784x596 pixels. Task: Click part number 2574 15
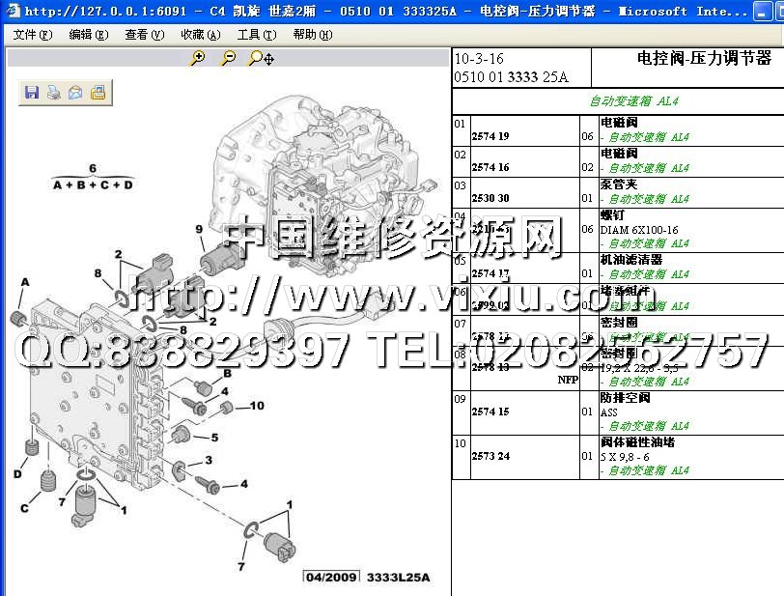(490, 412)
